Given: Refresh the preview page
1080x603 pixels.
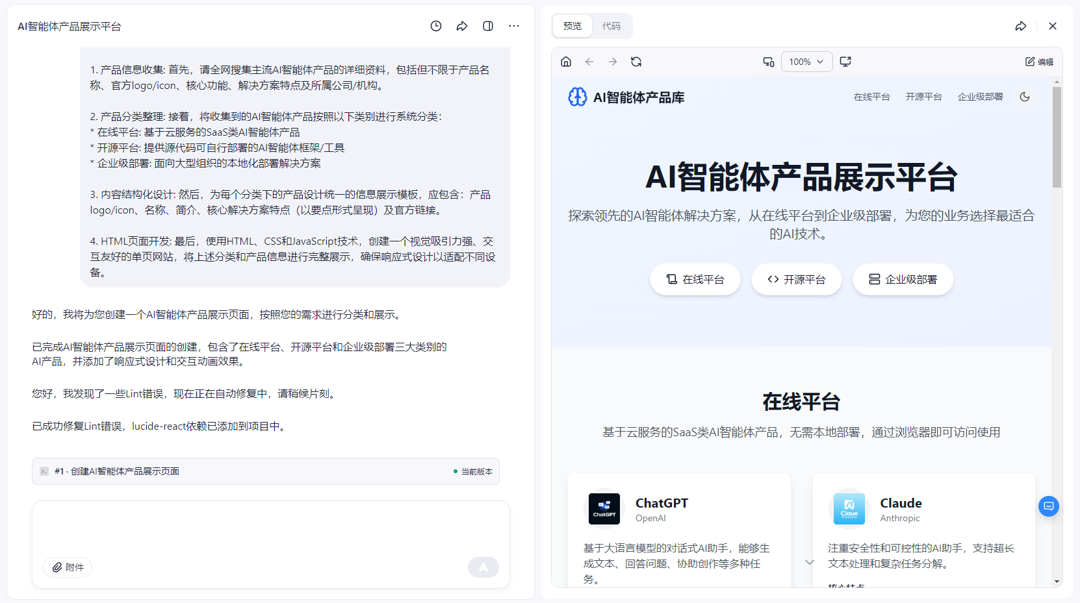Looking at the screenshot, I should tap(636, 62).
